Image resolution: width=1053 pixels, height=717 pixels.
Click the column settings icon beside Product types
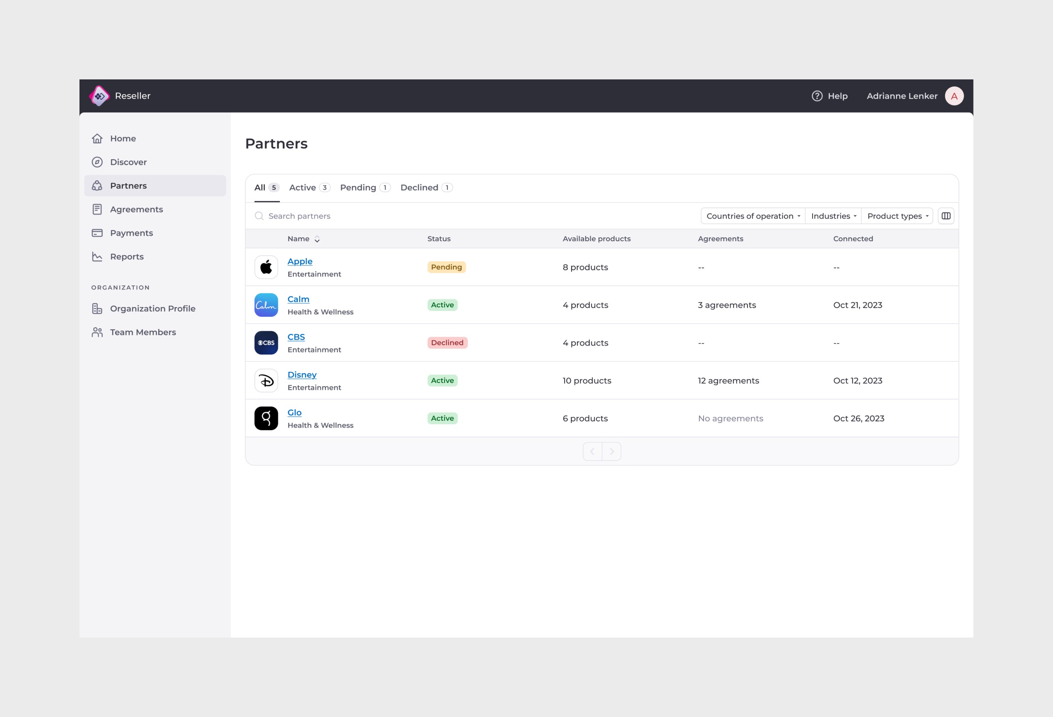(x=947, y=216)
